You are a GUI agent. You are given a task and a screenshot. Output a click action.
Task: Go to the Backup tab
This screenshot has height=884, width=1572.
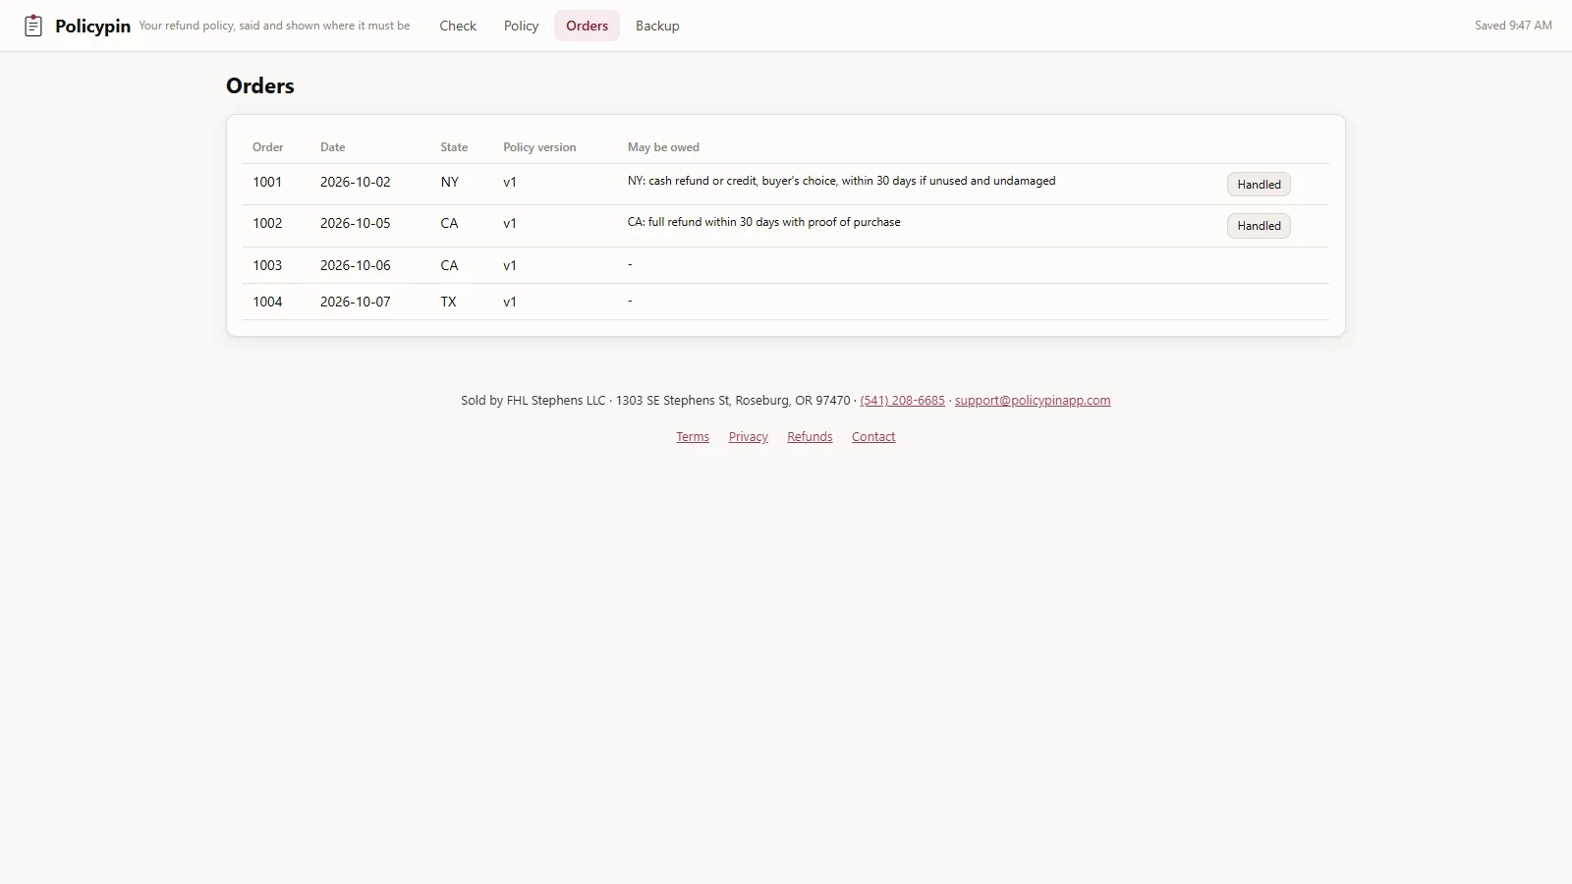657,26
